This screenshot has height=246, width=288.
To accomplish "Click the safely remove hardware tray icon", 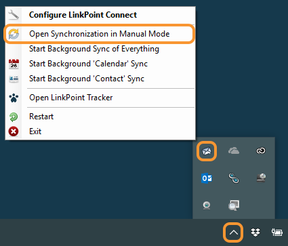I will (x=261, y=178).
